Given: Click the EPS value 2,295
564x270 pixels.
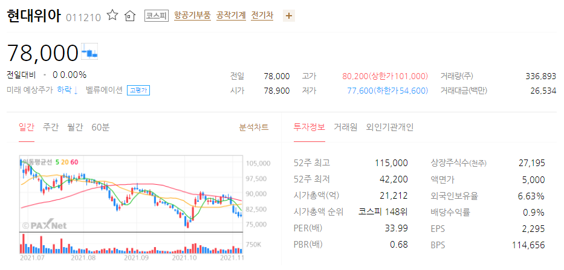Looking at the screenshot, I should (534, 229).
